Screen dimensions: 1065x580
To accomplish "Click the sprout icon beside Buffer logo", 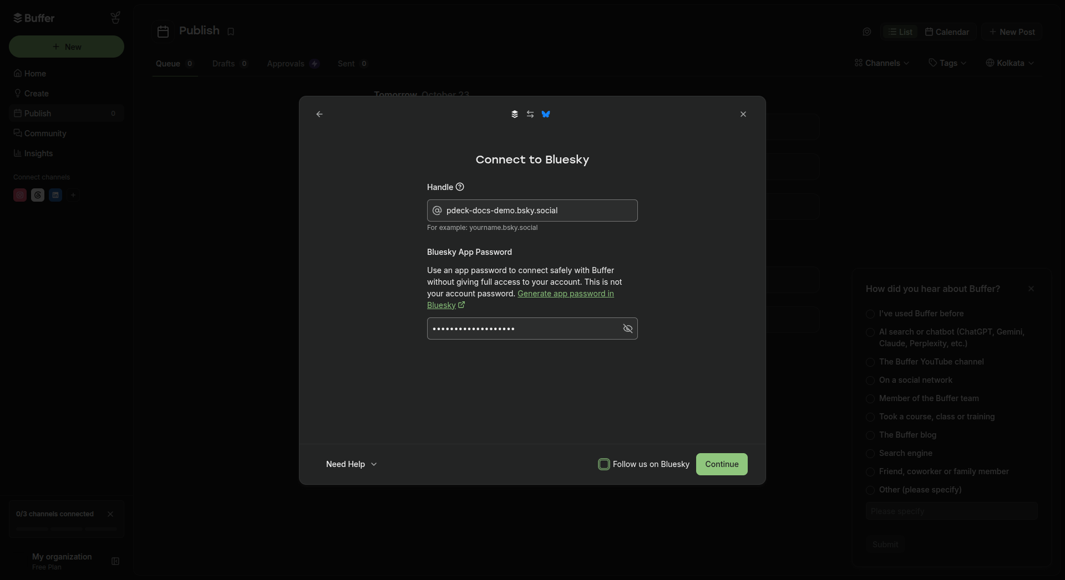I will point(115,18).
